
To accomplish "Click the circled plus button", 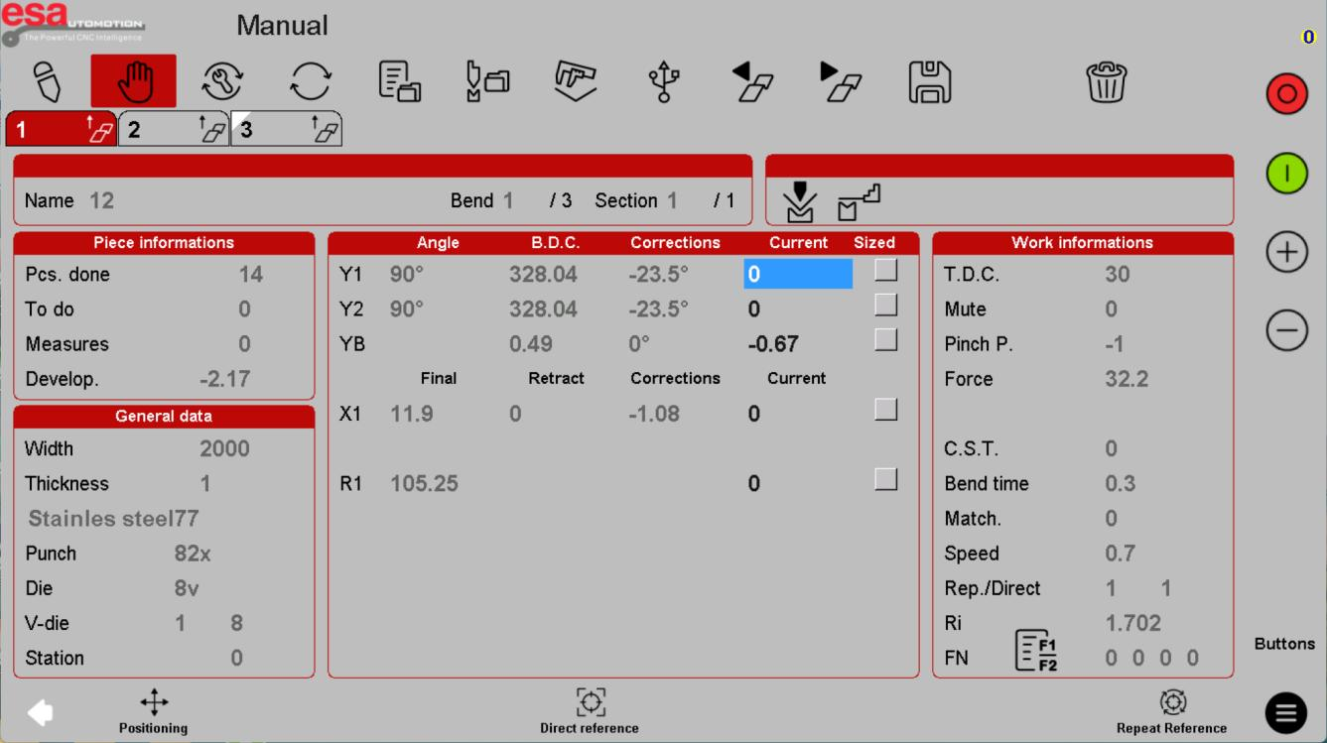I will click(1286, 253).
